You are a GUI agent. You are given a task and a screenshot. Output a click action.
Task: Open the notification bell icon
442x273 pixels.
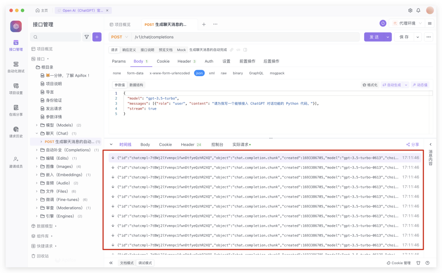(x=418, y=10)
